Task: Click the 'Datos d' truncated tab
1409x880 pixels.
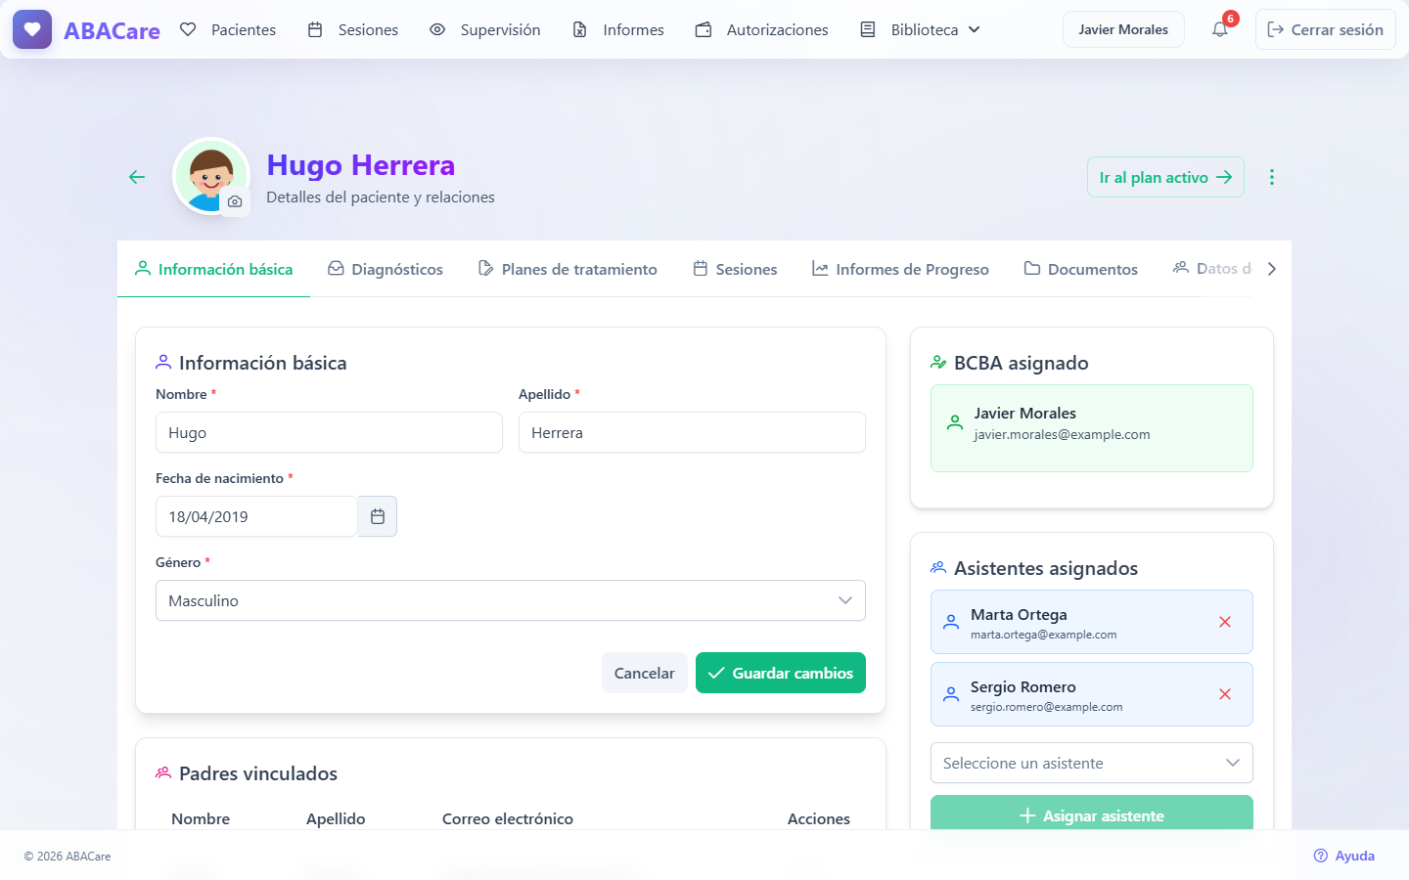Action: point(1212,269)
